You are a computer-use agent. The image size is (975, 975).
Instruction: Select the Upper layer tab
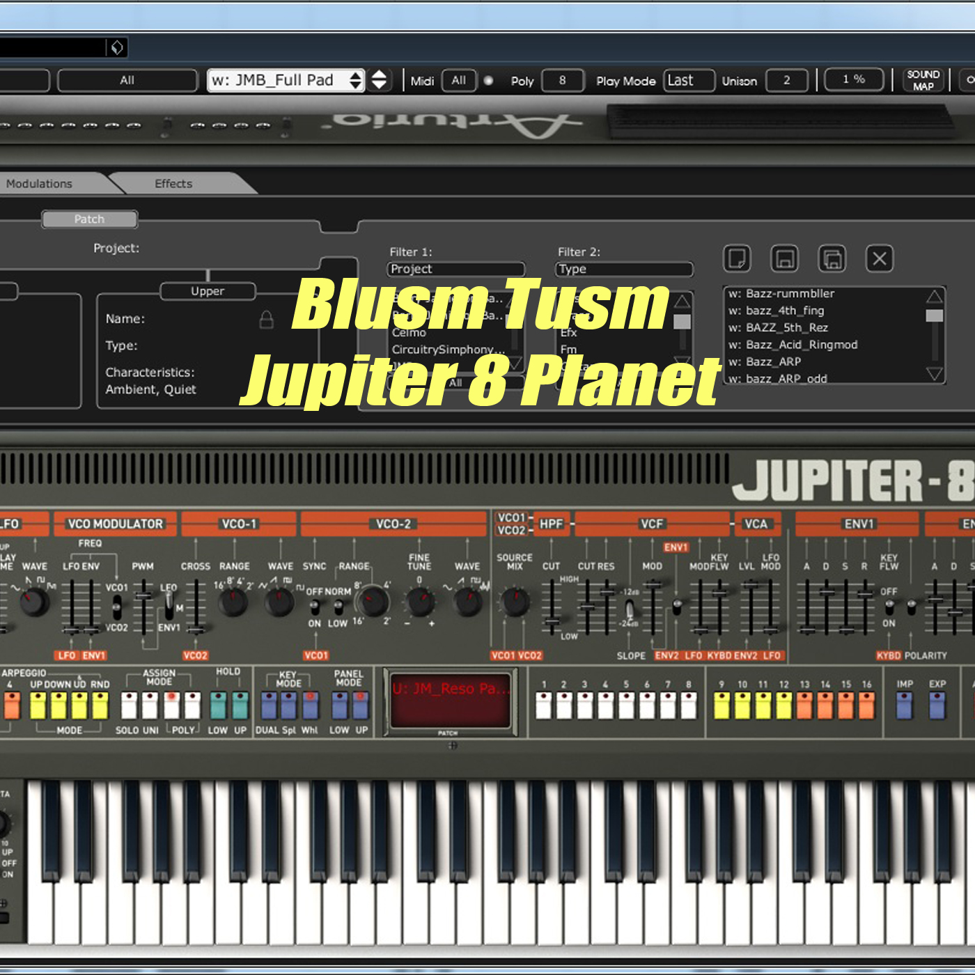click(x=208, y=291)
